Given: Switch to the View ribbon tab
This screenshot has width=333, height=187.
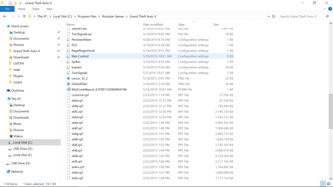Looking at the screenshot, I should [x=49, y=9].
